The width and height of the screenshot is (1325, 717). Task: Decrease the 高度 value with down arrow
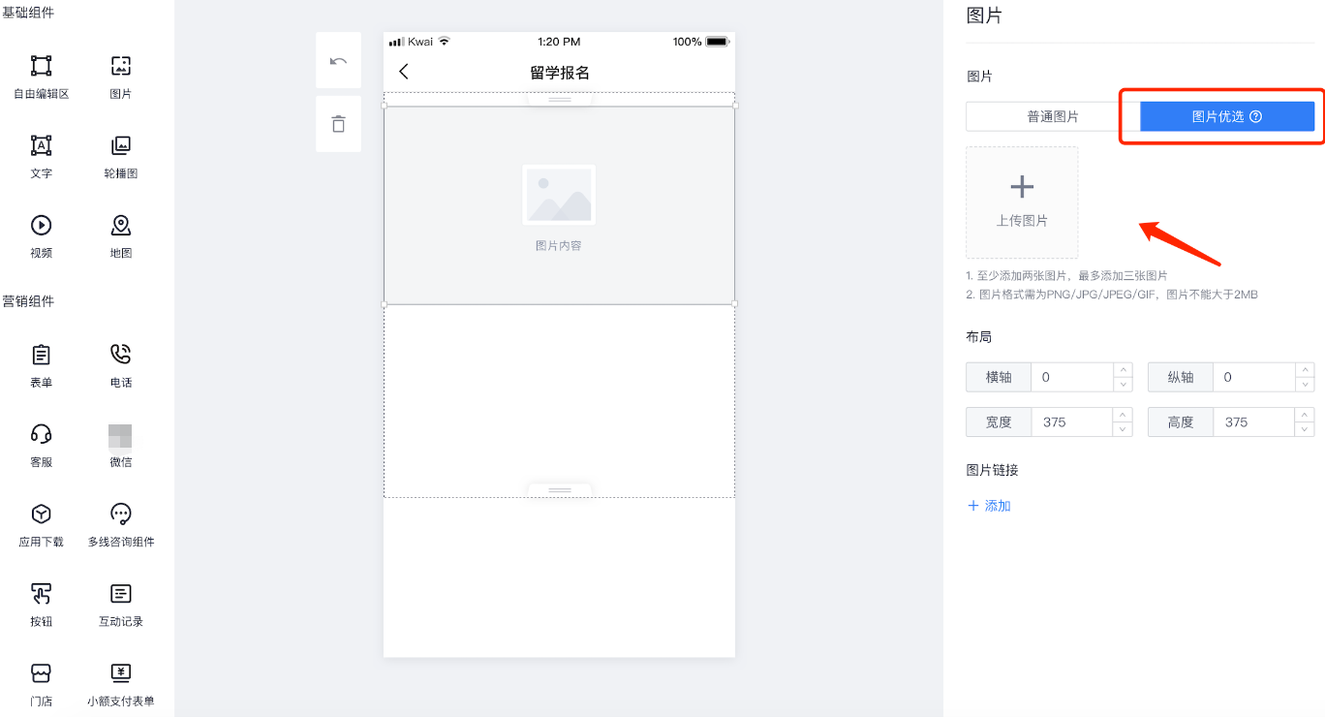coord(1306,429)
